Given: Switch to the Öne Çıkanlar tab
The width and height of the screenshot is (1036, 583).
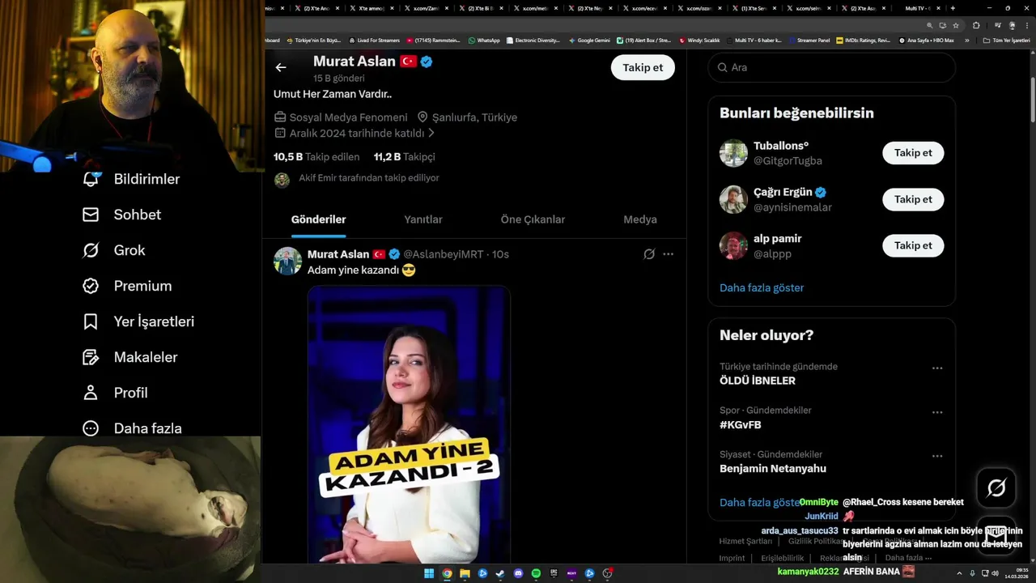Looking at the screenshot, I should tap(533, 219).
